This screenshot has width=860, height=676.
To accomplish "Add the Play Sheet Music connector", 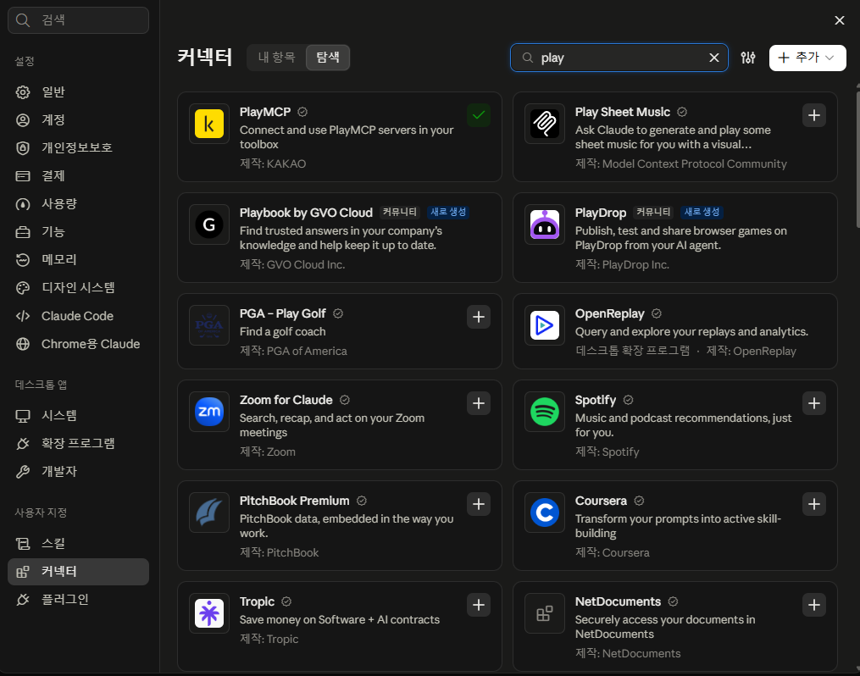I will [x=814, y=115].
